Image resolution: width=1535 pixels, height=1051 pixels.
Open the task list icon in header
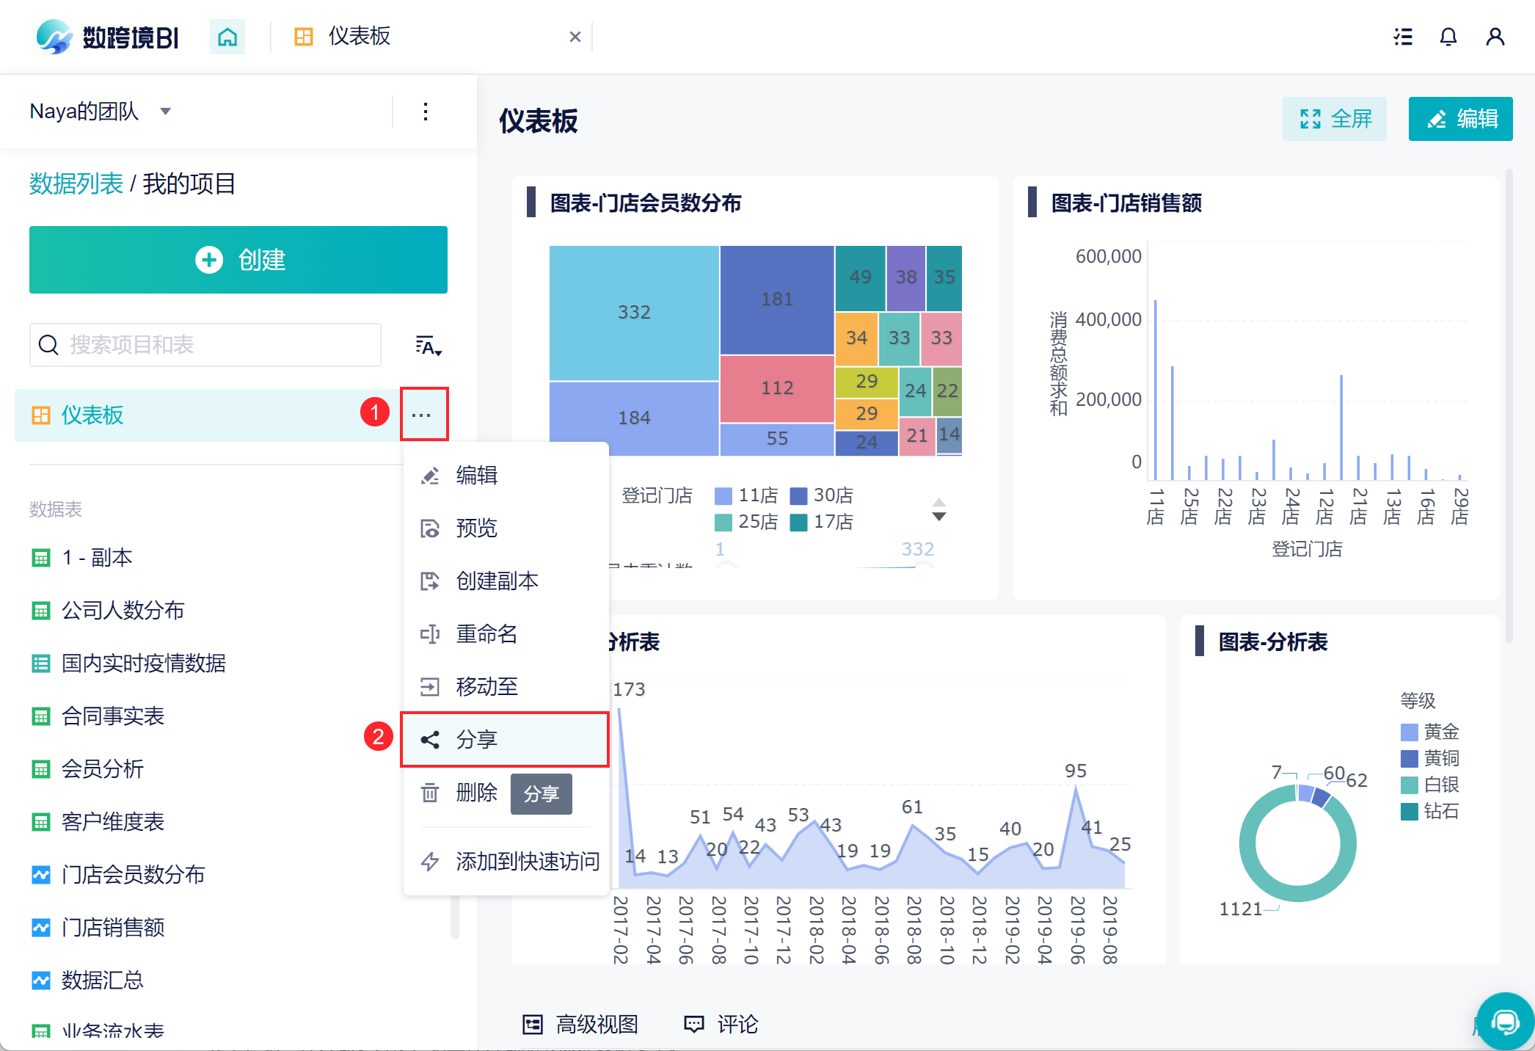1402,37
